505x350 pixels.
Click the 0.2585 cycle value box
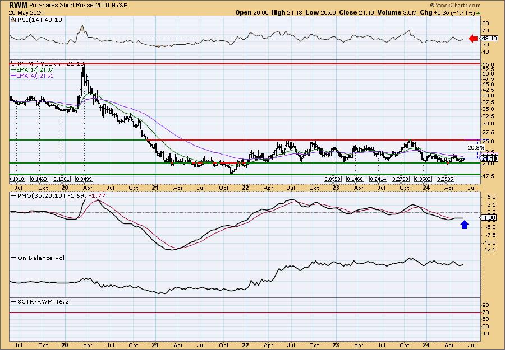coord(446,179)
